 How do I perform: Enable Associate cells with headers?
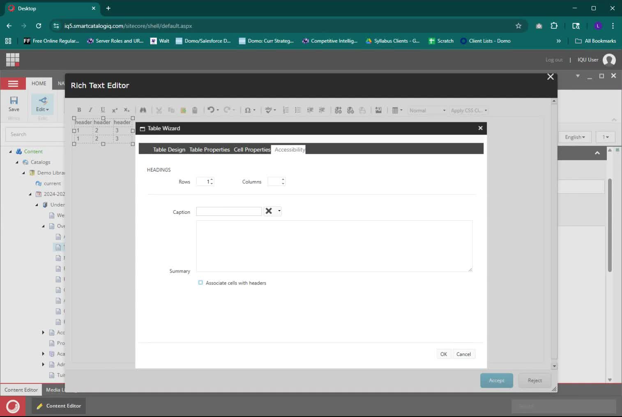200,282
